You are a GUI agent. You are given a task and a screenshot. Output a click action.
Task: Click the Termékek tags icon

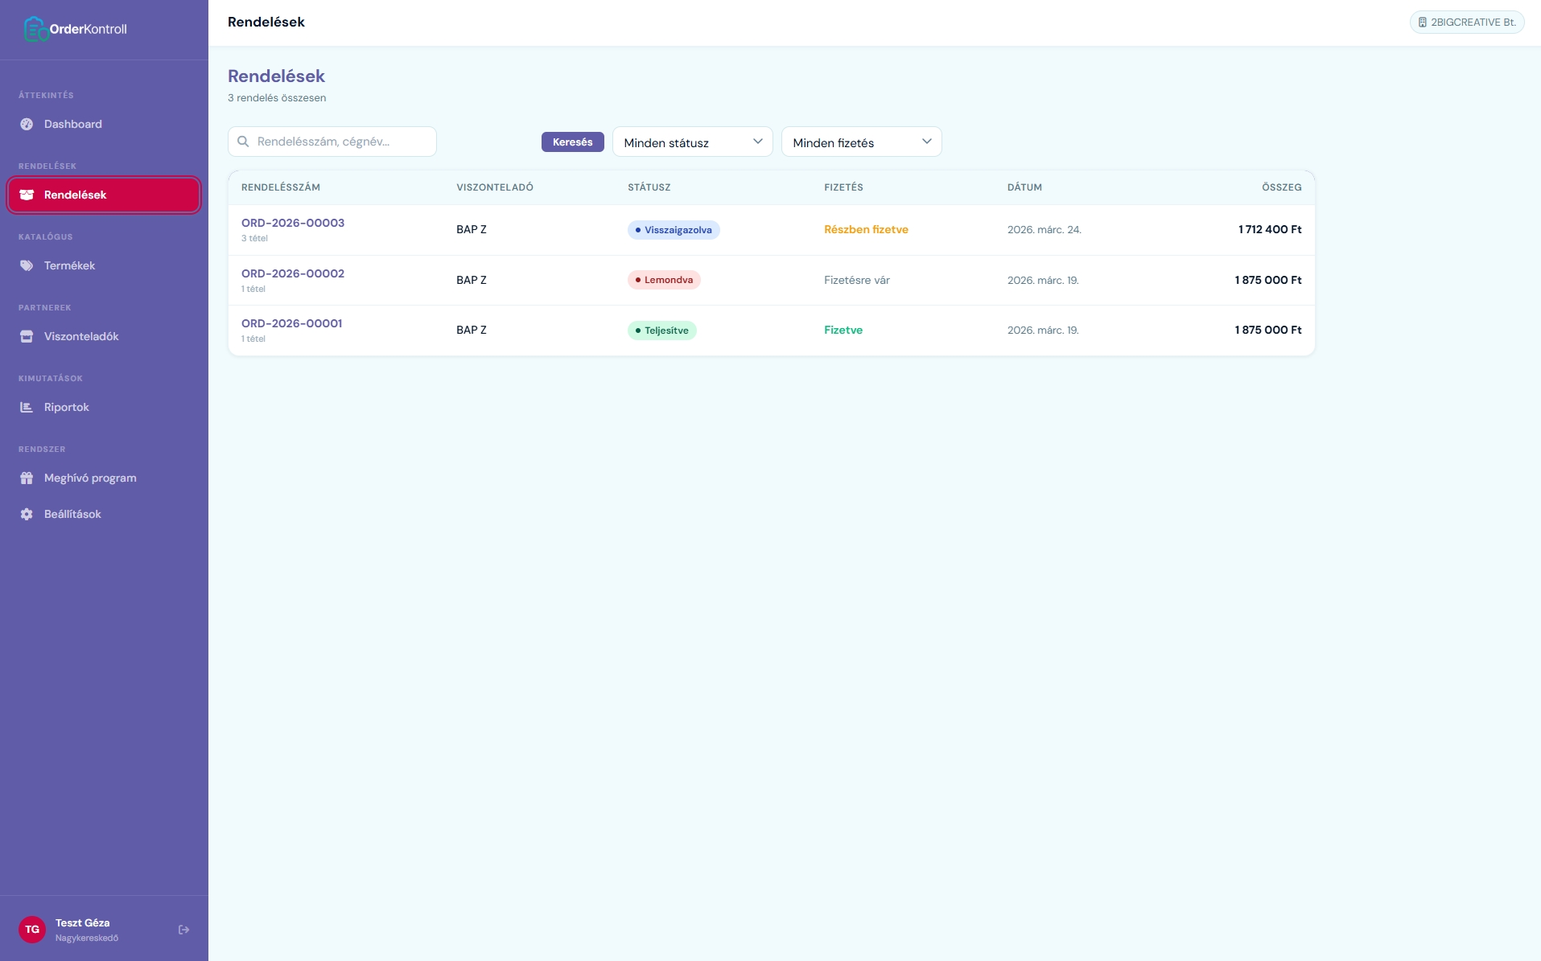[x=27, y=265]
